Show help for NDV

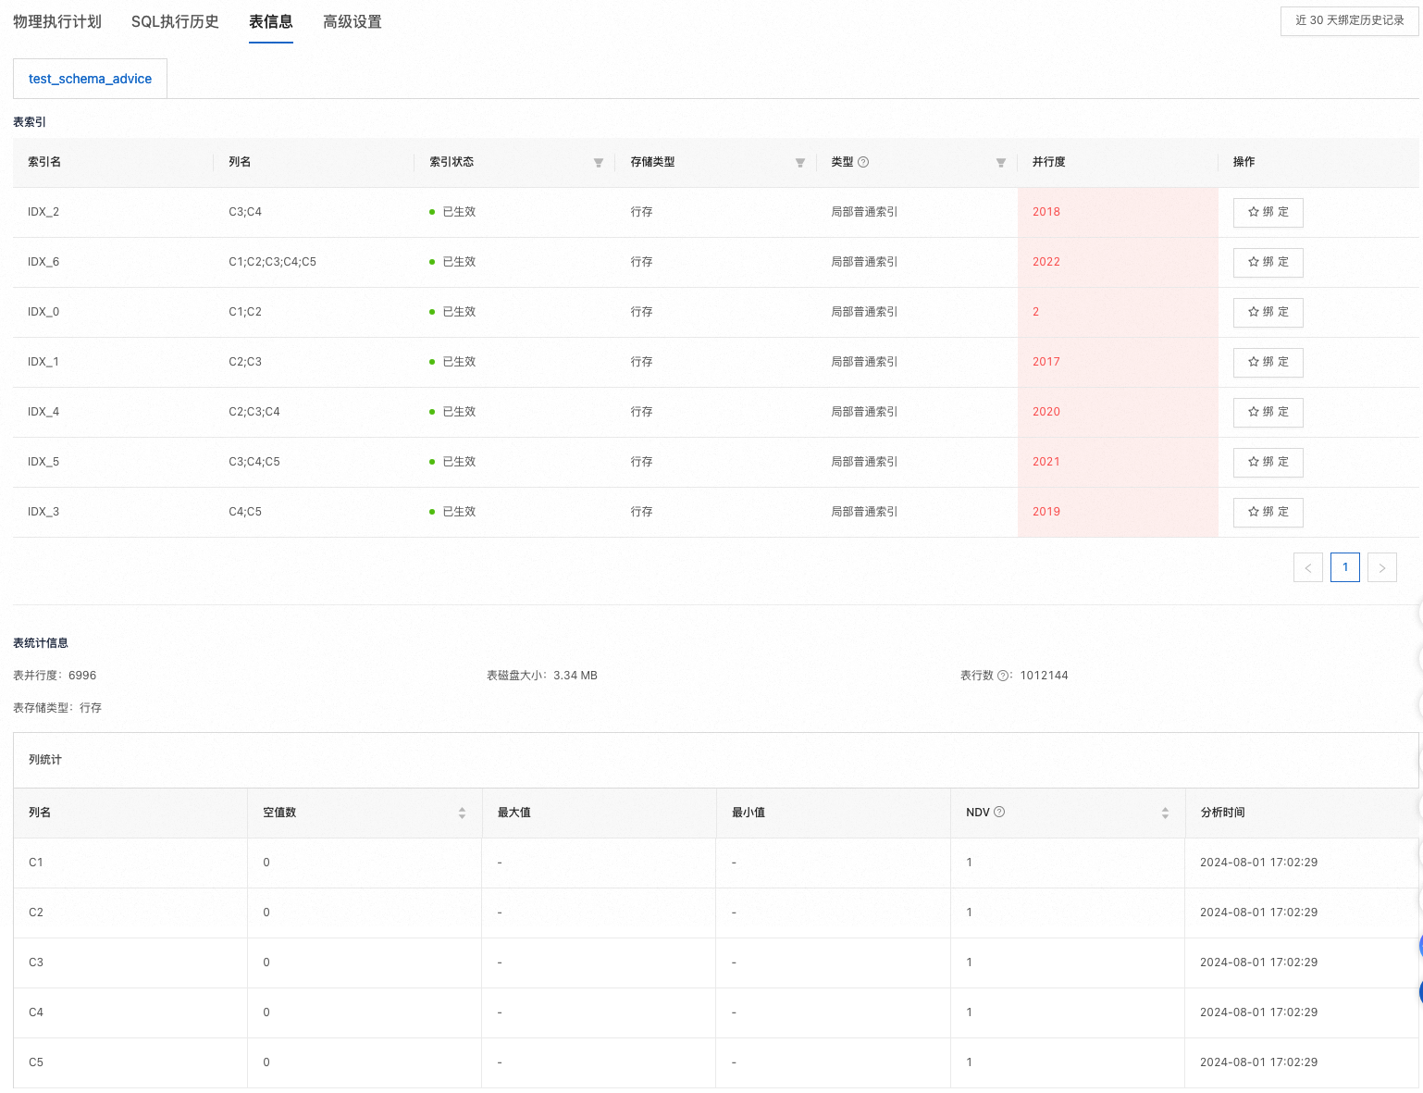click(x=999, y=812)
